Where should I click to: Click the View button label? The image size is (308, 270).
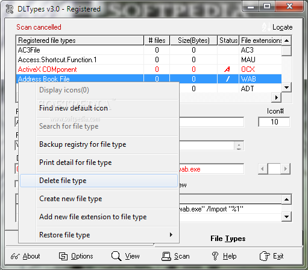132,256
